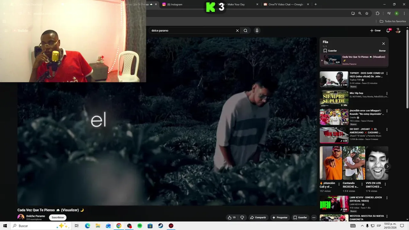
Task: Open Microsoft Edge from the taskbar
Action: point(87,226)
